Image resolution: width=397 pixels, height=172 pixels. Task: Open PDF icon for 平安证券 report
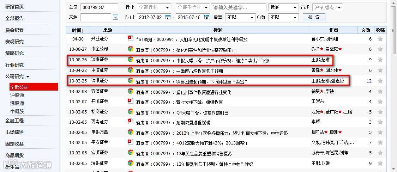click(x=130, y=142)
